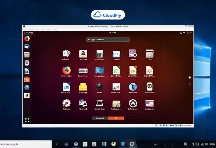Click the ENG language indicator in taskbar
This screenshot has width=216, height=148.
click(212, 144)
